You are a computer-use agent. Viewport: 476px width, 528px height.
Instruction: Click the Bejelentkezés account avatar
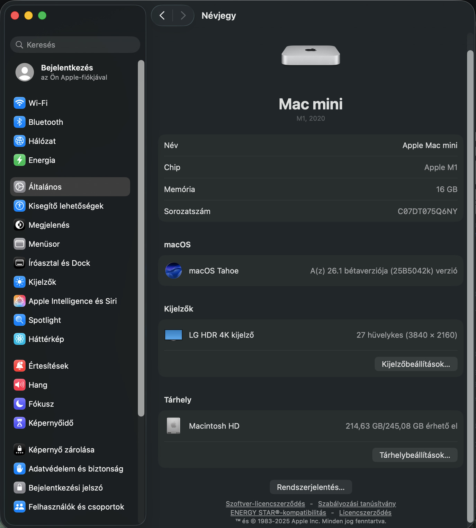coord(25,72)
